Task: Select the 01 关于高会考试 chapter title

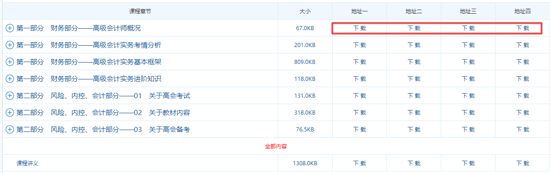Action: pyautogui.click(x=103, y=96)
